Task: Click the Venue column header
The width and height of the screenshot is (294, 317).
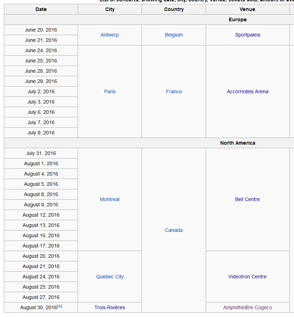Action: point(248,9)
